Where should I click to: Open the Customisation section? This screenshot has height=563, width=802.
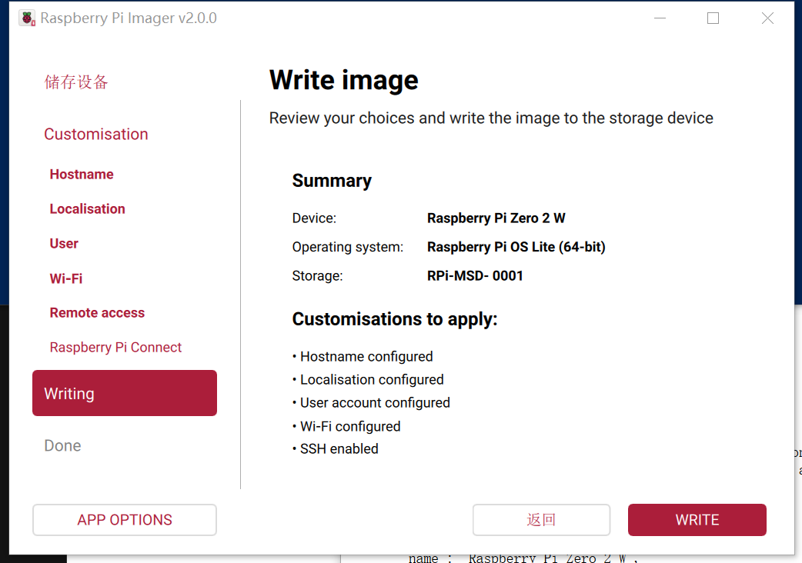pos(96,135)
